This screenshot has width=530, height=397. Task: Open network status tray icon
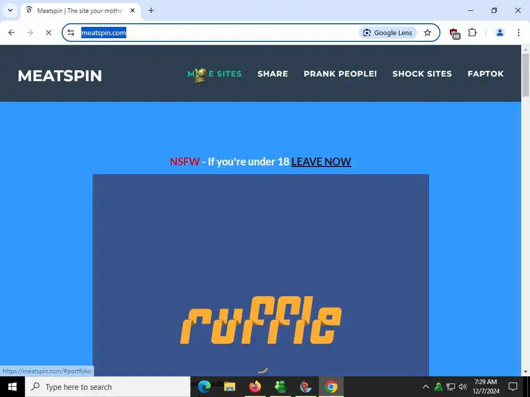[x=451, y=387]
